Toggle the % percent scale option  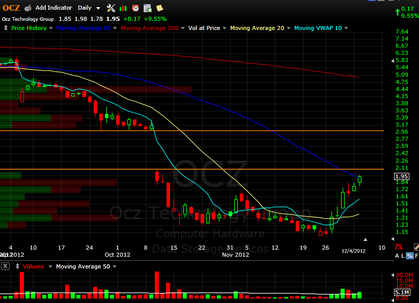[x=410, y=256]
